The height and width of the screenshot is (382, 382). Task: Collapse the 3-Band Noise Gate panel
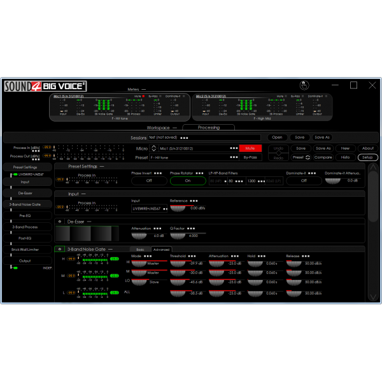[x=110, y=249]
